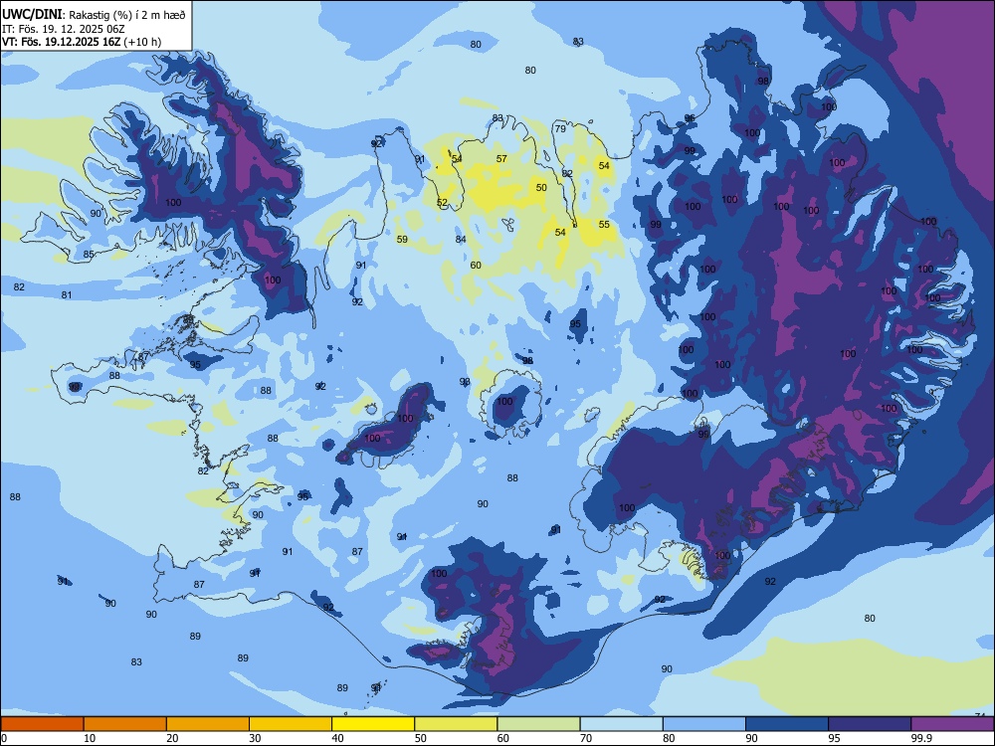
Task: Click the '0' legend tick label
Action: click(x=4, y=738)
